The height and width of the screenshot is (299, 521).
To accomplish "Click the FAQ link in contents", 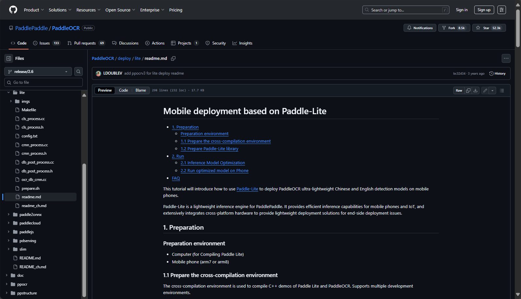I will pyautogui.click(x=176, y=178).
